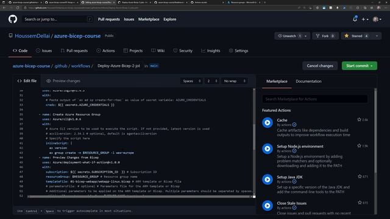This screenshot has height=219, width=390.
Task: Click the Setup Java JDK play icon
Action: 268,179
